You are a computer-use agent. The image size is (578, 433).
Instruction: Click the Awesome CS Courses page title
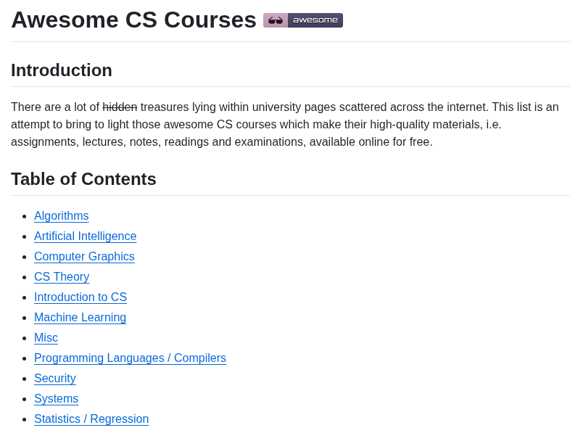pos(134,20)
